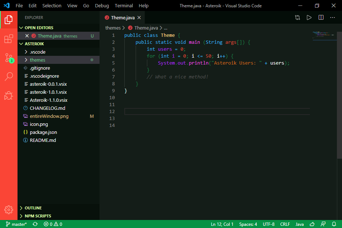Click the VS Code logo icon
The width and height of the screenshot is (342, 228).
pos(7,5)
